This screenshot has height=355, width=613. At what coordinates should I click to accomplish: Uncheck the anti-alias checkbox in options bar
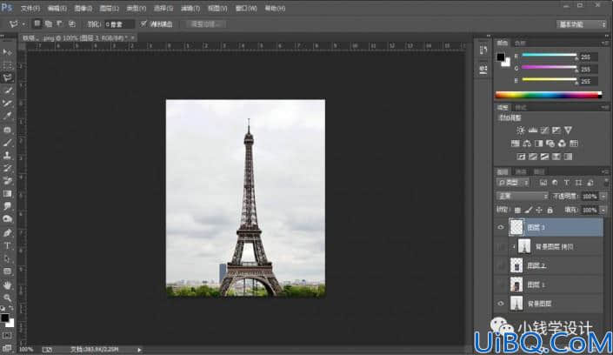tap(143, 23)
